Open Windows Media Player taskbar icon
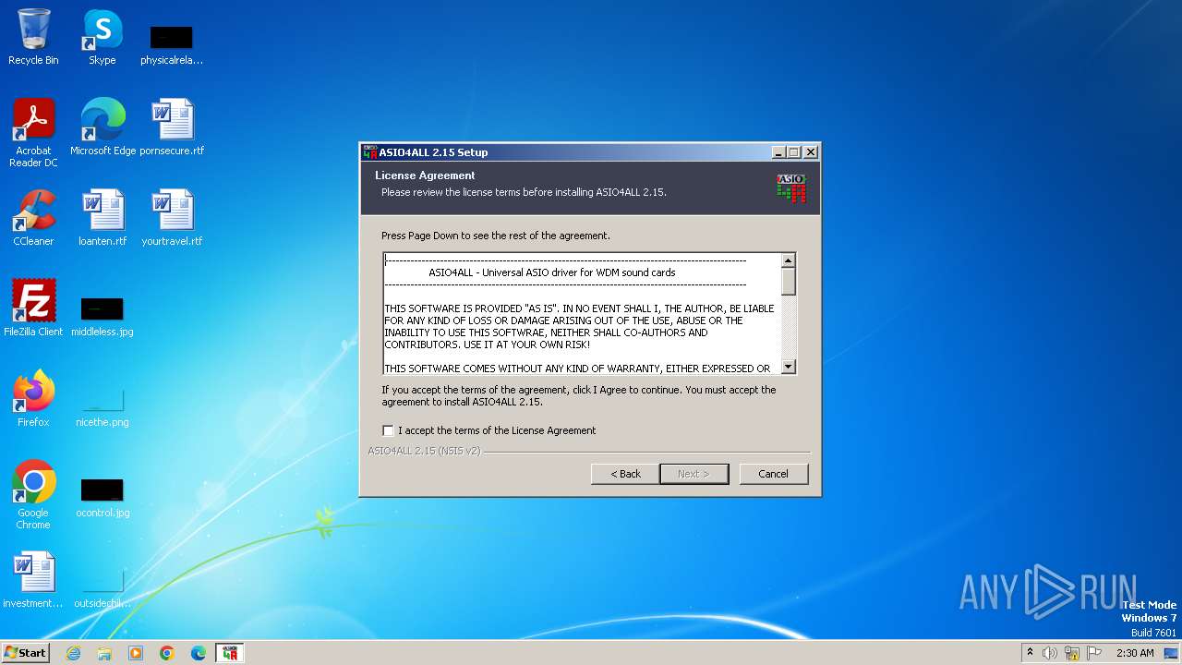Screen dimensions: 1182x665 [x=136, y=653]
